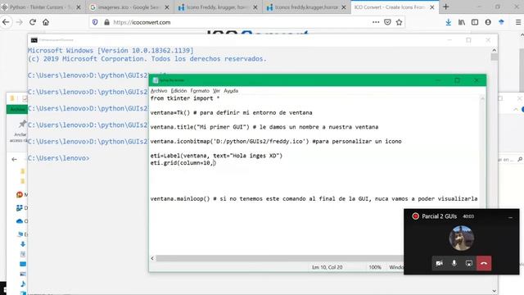The image size is (524, 295).
Task: Stop screen sharing in the call widget
Action: (x=469, y=263)
